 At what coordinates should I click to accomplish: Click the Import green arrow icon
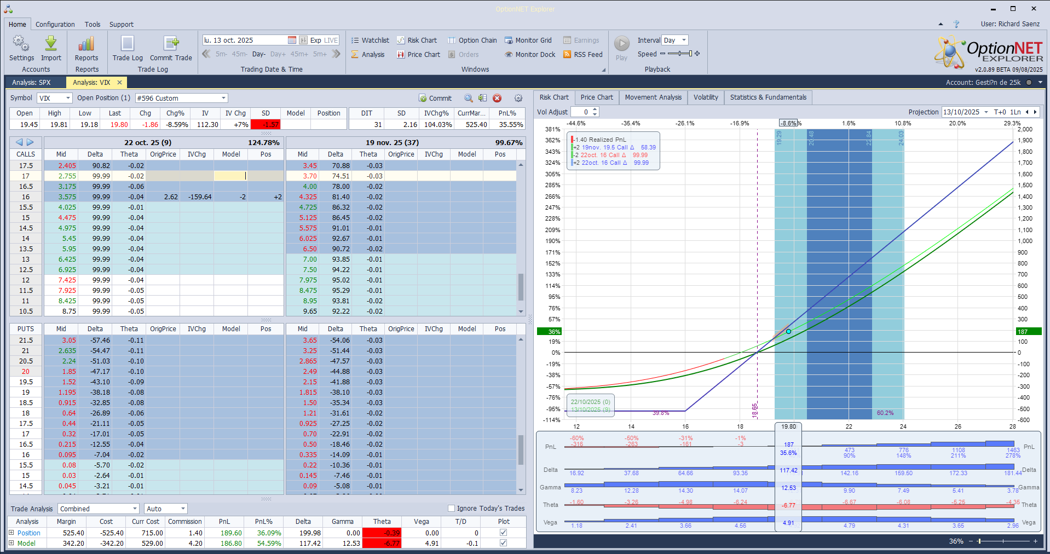click(51, 44)
